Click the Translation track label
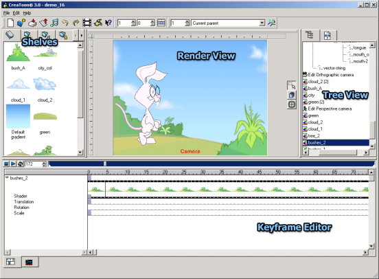Screen dimensions: 379x279 (x=23, y=202)
